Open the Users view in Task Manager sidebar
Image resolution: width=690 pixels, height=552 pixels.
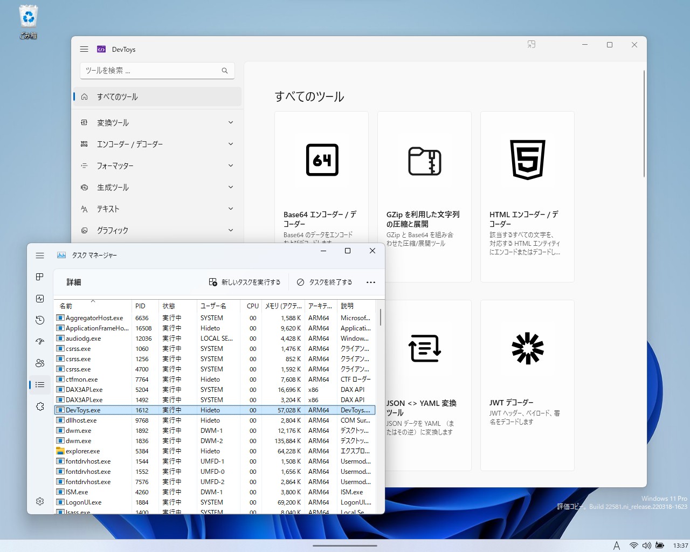coord(39,363)
